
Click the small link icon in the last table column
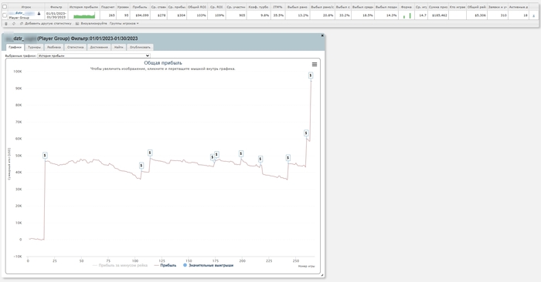pos(533,15)
